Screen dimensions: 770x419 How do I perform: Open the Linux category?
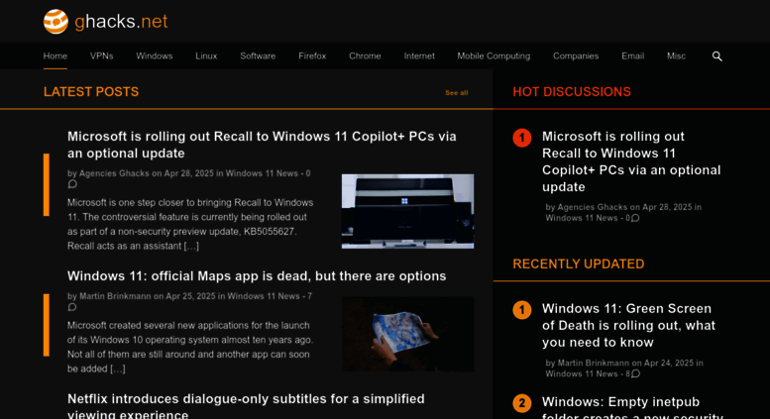(x=206, y=55)
